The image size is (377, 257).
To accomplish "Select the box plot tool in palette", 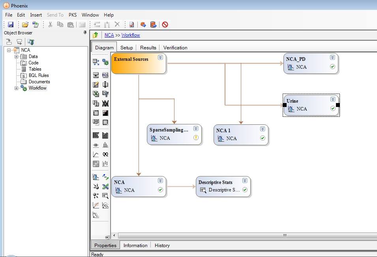I will tap(96, 145).
